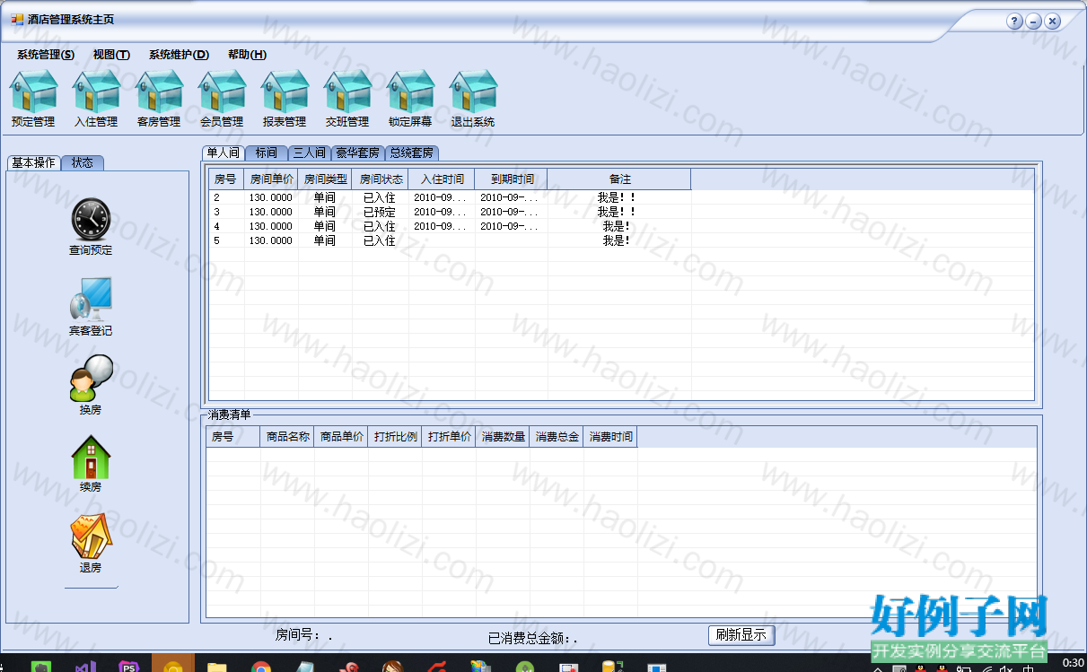The image size is (1087, 672).
Task: Select the 标间 room tab
Action: pyautogui.click(x=267, y=153)
